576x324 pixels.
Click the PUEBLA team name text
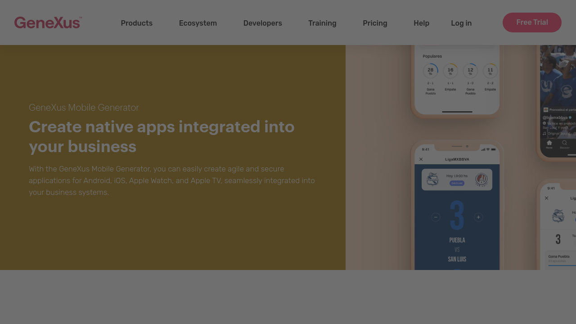[x=457, y=240]
